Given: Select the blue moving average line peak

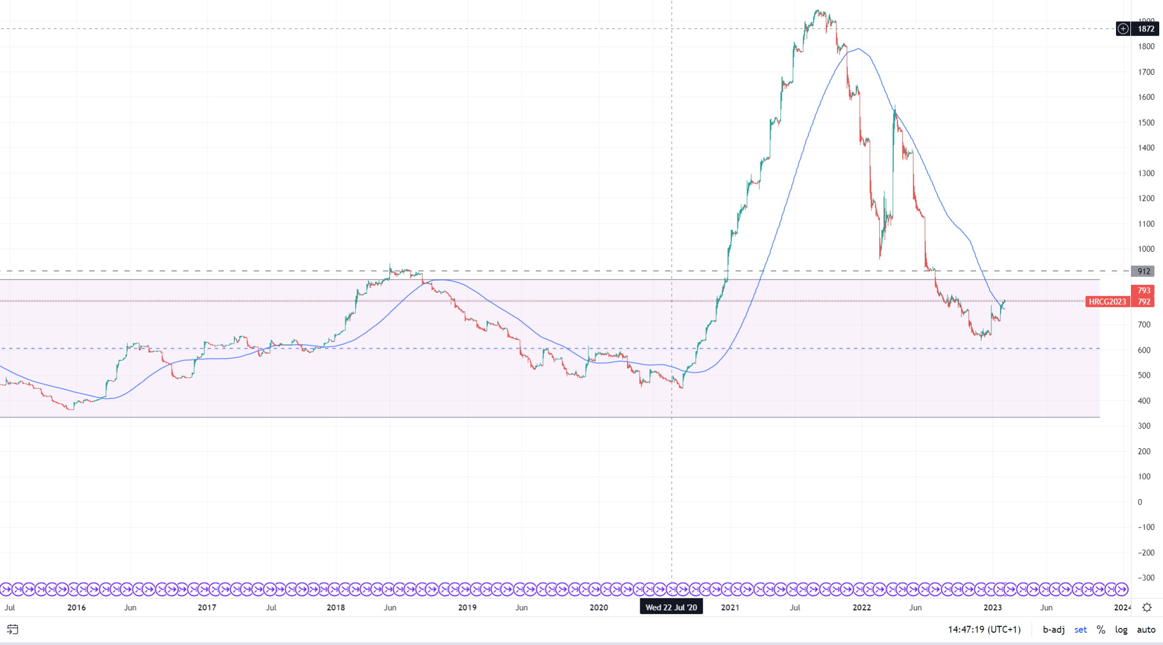Looking at the screenshot, I should coord(858,49).
